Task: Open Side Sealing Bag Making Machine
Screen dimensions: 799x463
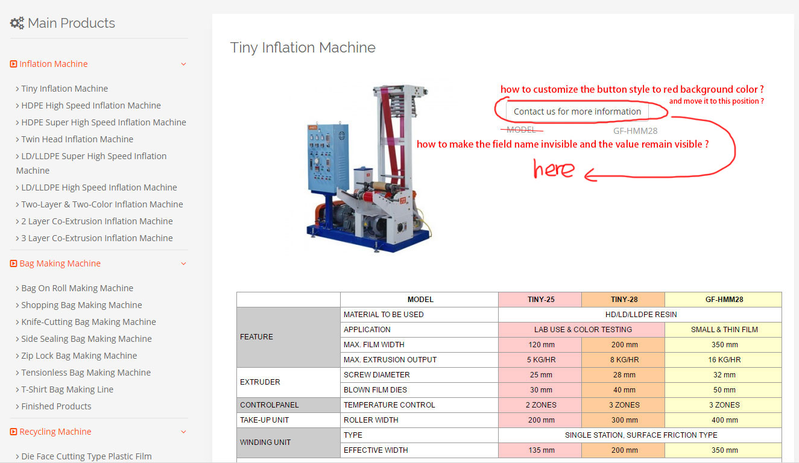Action: tap(86, 339)
